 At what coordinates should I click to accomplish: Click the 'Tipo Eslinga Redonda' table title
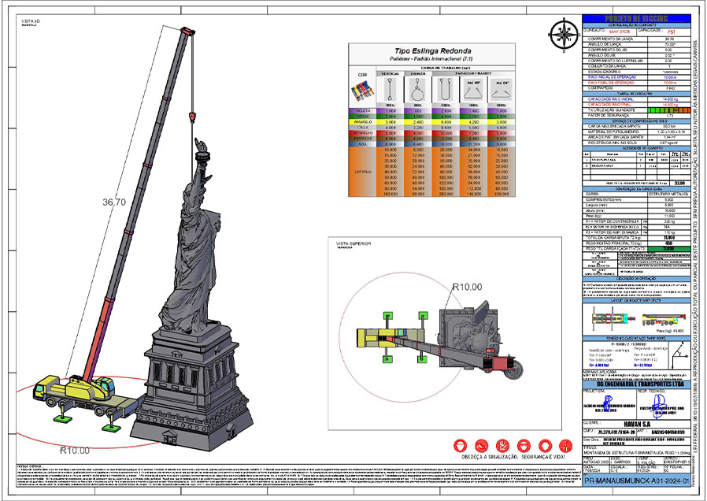432,51
